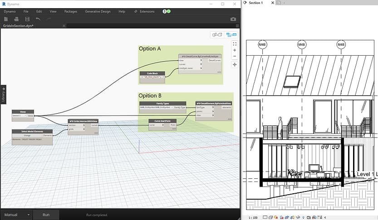Open the Manual run mode dropdown

coord(17,215)
